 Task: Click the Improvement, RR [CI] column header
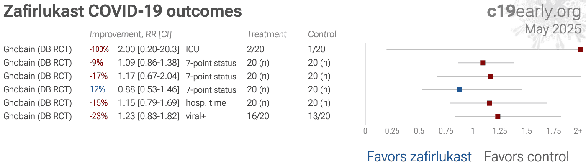131,34
